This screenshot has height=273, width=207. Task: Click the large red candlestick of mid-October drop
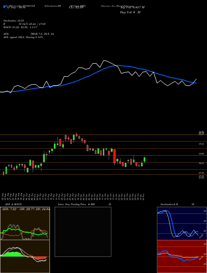click(x=115, y=156)
